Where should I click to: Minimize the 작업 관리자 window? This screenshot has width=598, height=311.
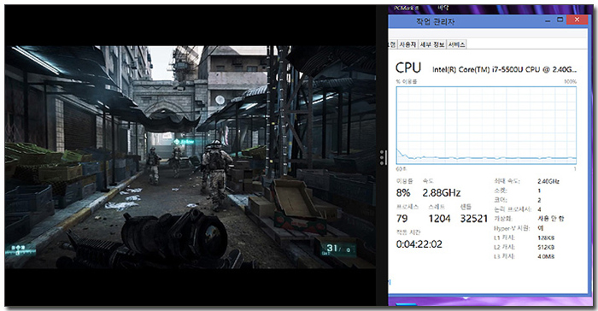point(548,20)
